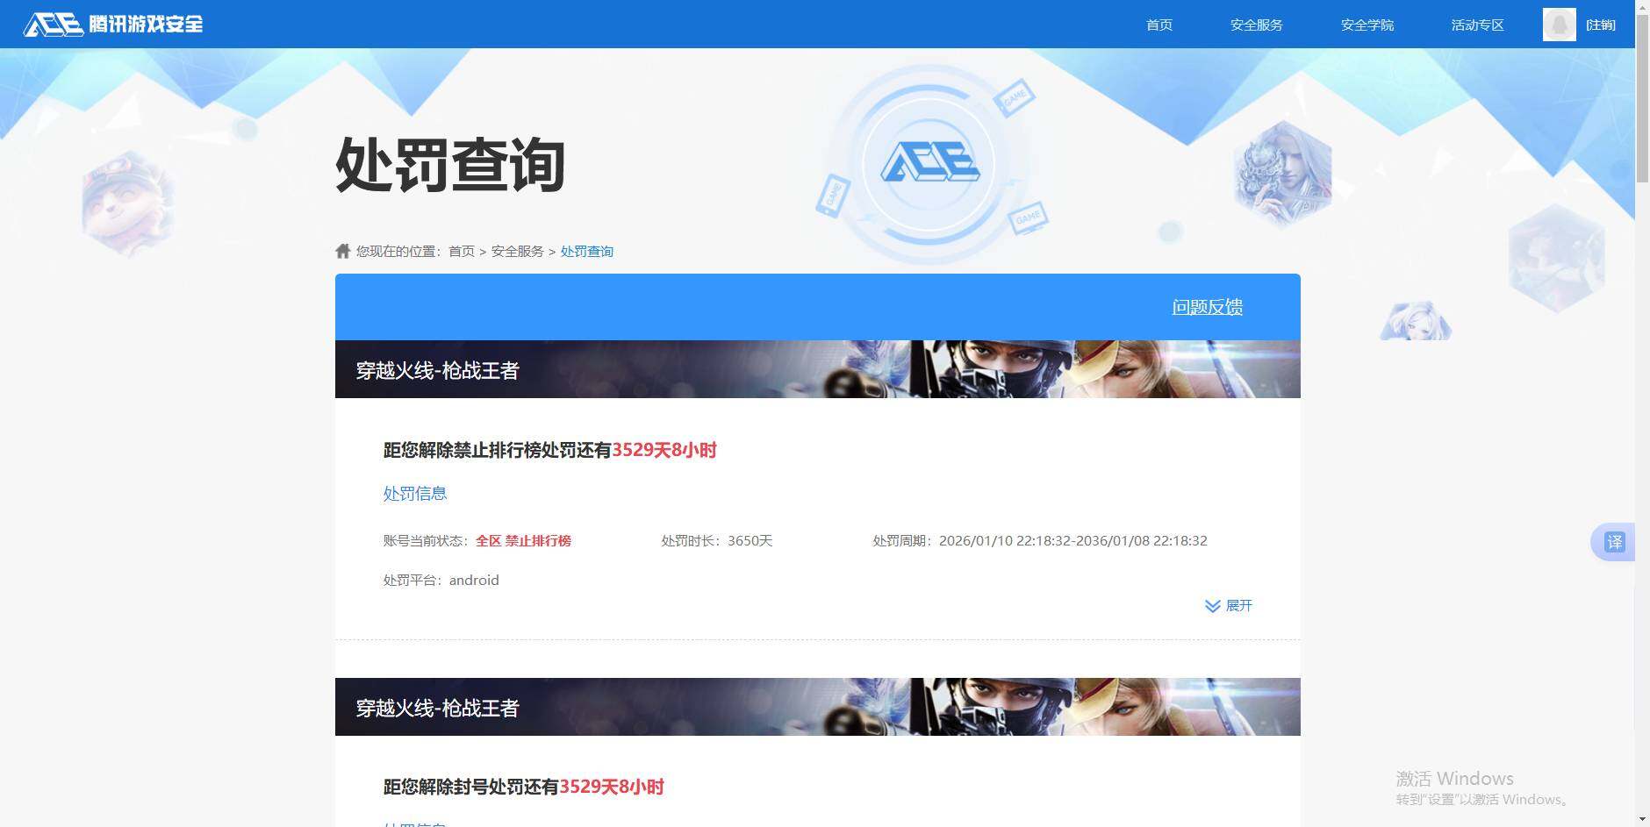Open the 活动专区 nav menu
Image resolution: width=1650 pixels, height=827 pixels.
[1478, 25]
